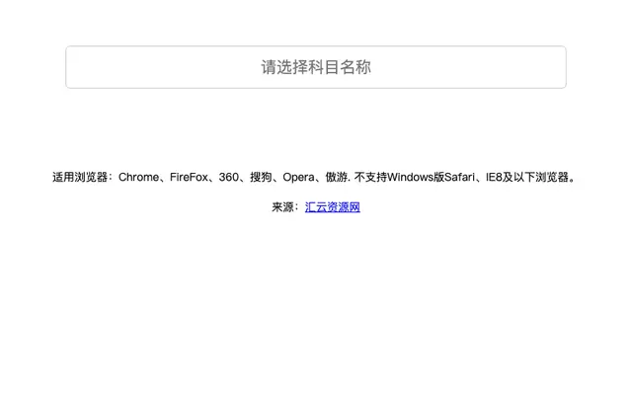
Task: Click the 来源 label text
Action: click(285, 207)
